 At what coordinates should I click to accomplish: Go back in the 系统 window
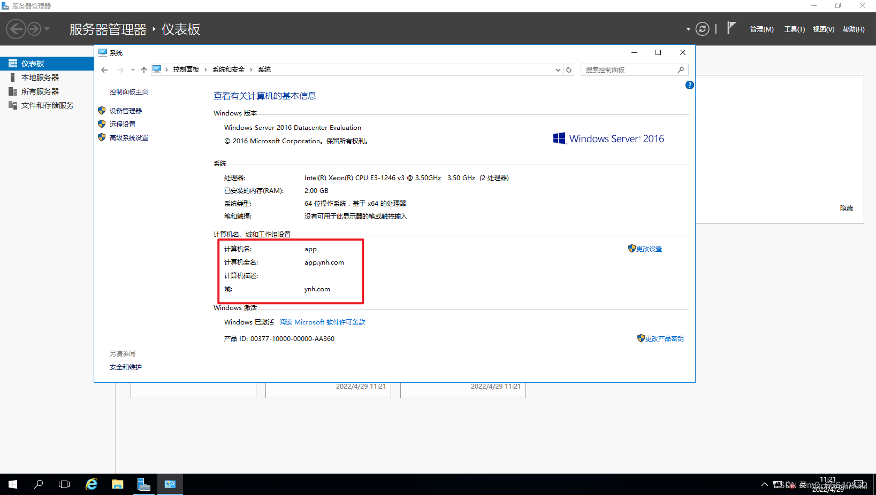click(x=104, y=70)
